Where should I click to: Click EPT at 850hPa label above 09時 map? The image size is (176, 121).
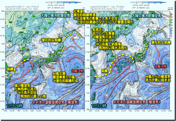[56, 8]
